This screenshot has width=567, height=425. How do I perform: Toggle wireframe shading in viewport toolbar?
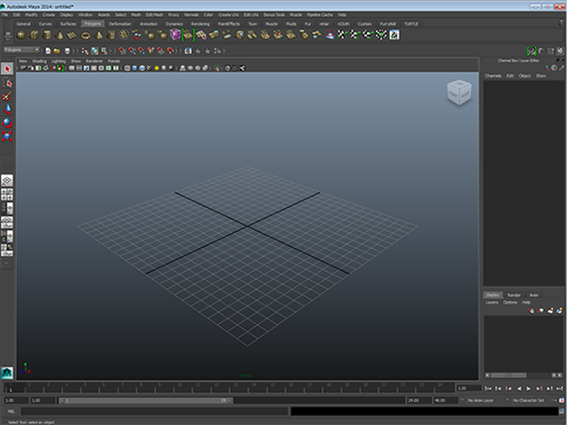click(128, 68)
